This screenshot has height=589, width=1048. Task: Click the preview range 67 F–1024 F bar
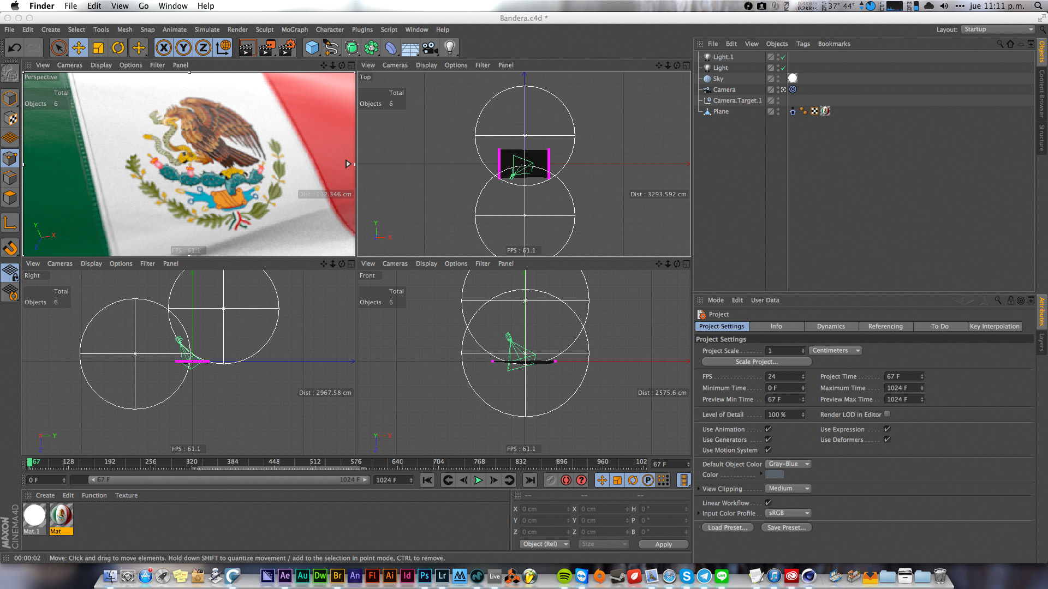(x=229, y=480)
